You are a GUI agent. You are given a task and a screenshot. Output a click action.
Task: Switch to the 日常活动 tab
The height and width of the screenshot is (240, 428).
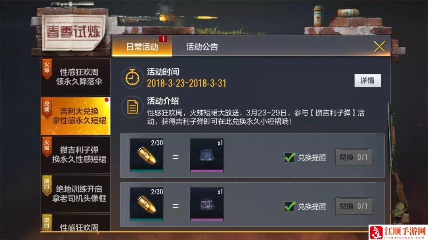pos(142,47)
